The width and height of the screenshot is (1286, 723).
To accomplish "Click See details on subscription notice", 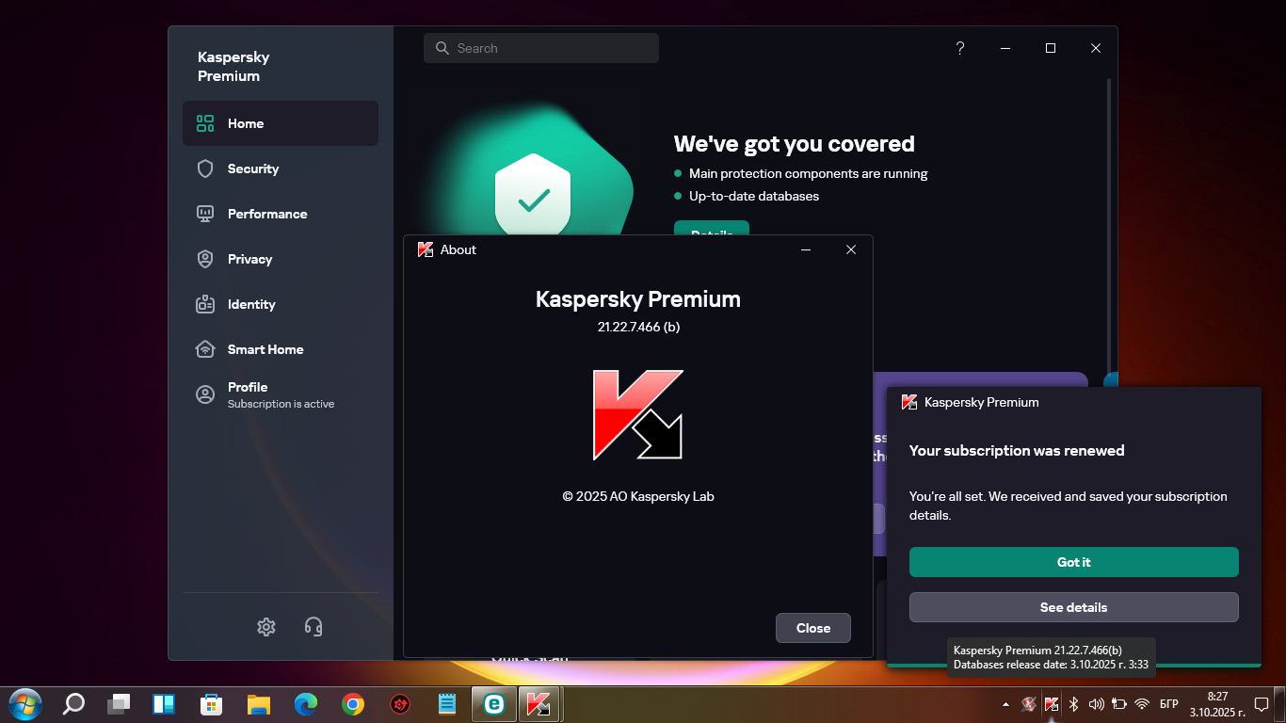I will point(1073,607).
